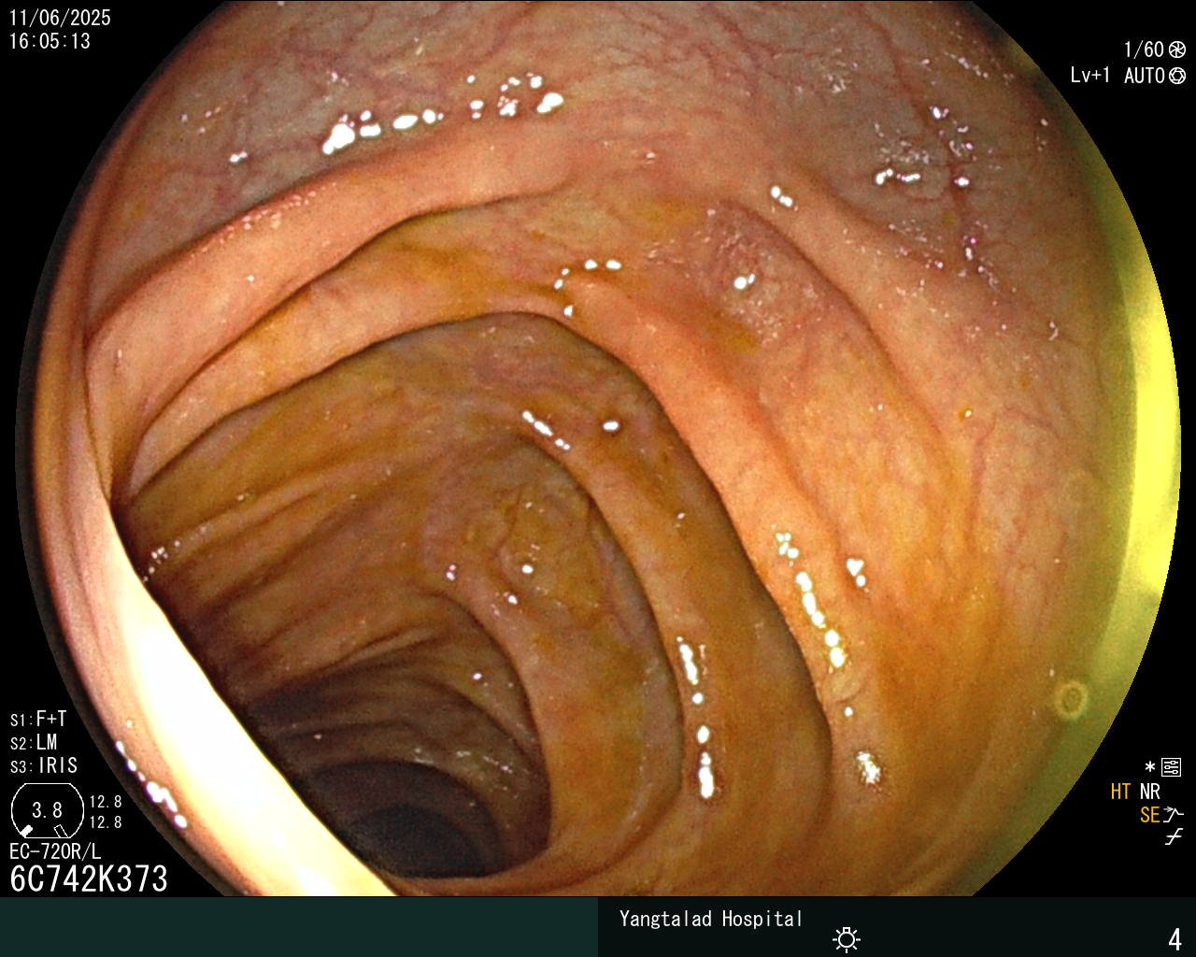Click the endoscopic colon image view
The width and height of the screenshot is (1196, 957).
598,449
